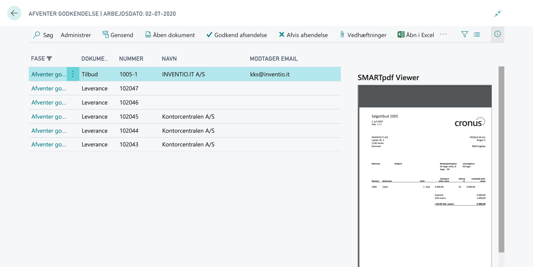The image size is (533, 267).
Task: Open Vedhæftninger attachments
Action: coord(363,35)
